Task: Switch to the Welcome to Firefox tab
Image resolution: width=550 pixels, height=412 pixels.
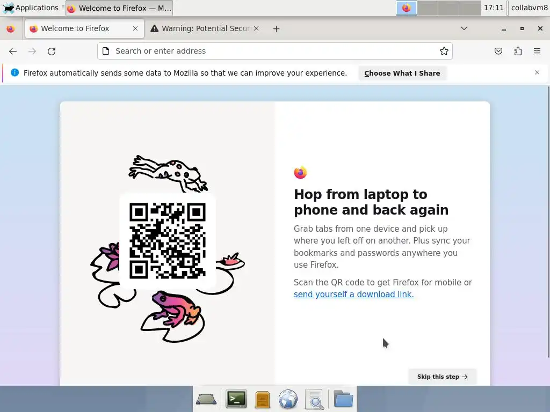Action: pos(84,29)
